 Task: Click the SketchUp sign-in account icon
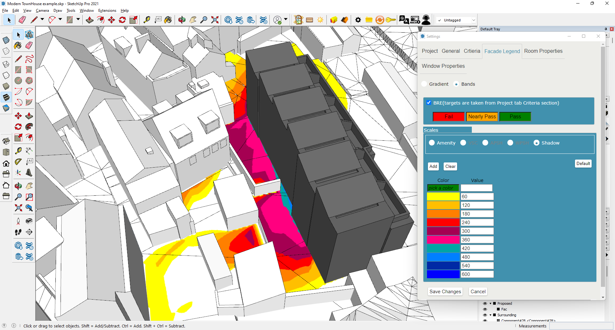tap(426, 20)
